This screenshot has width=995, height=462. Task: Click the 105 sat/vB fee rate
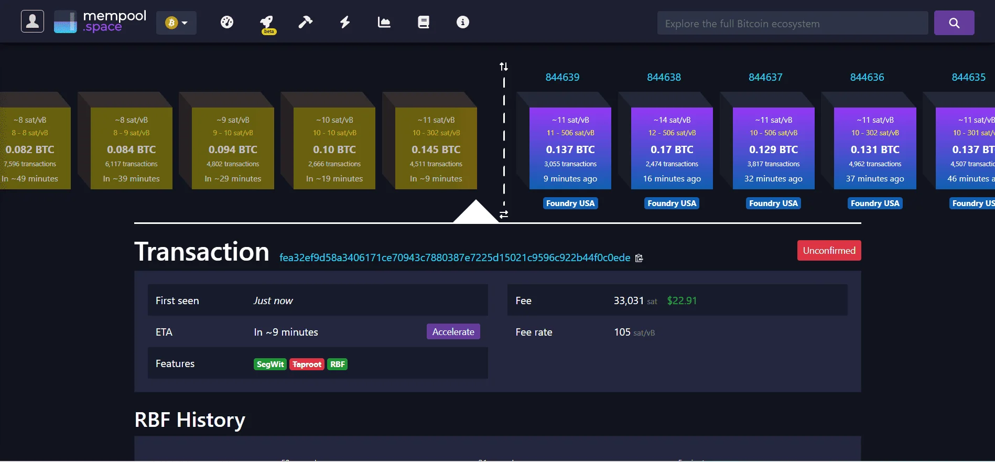(x=634, y=332)
